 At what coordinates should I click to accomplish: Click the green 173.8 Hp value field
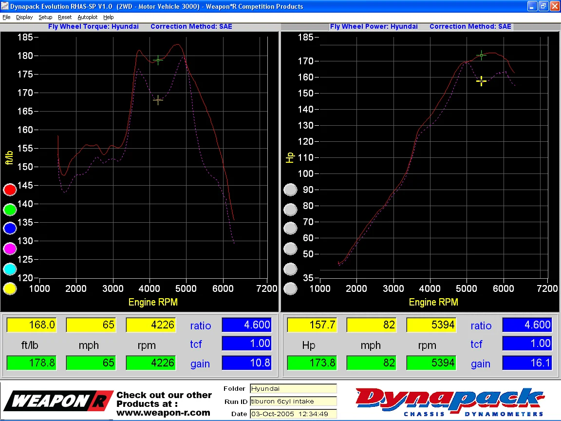(312, 363)
